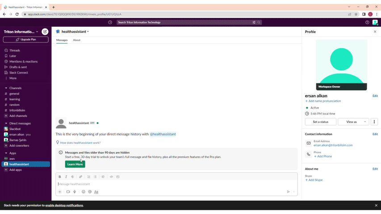Click the new message compose icon

tap(45, 32)
